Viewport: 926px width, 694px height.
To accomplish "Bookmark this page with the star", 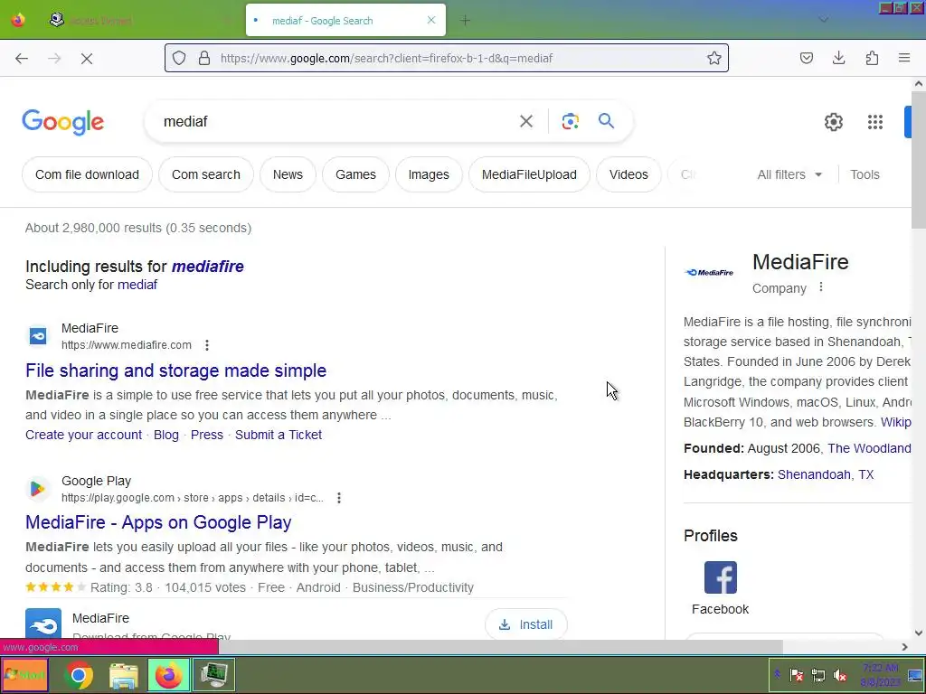I will (x=714, y=58).
